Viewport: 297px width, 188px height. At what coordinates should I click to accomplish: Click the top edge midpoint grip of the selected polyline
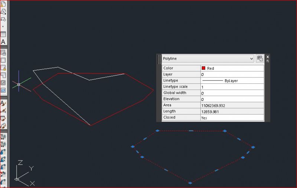pyautogui.click(x=191, y=131)
